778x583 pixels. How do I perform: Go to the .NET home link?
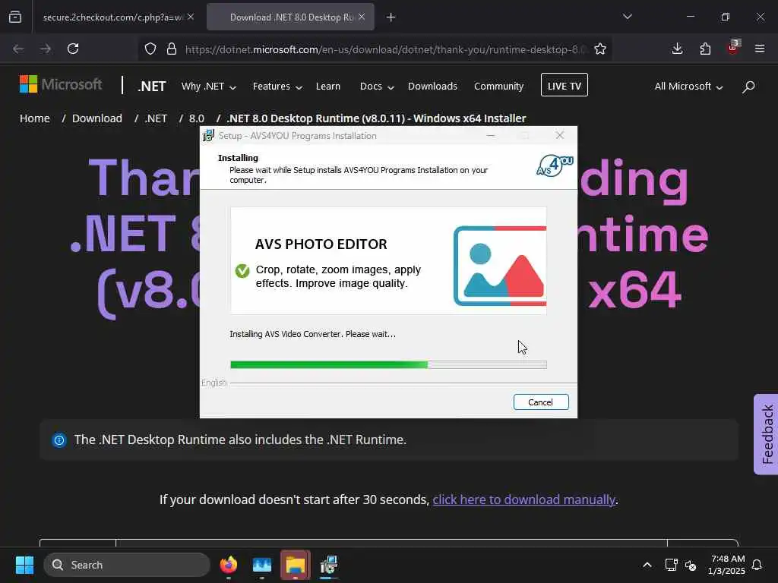click(151, 87)
